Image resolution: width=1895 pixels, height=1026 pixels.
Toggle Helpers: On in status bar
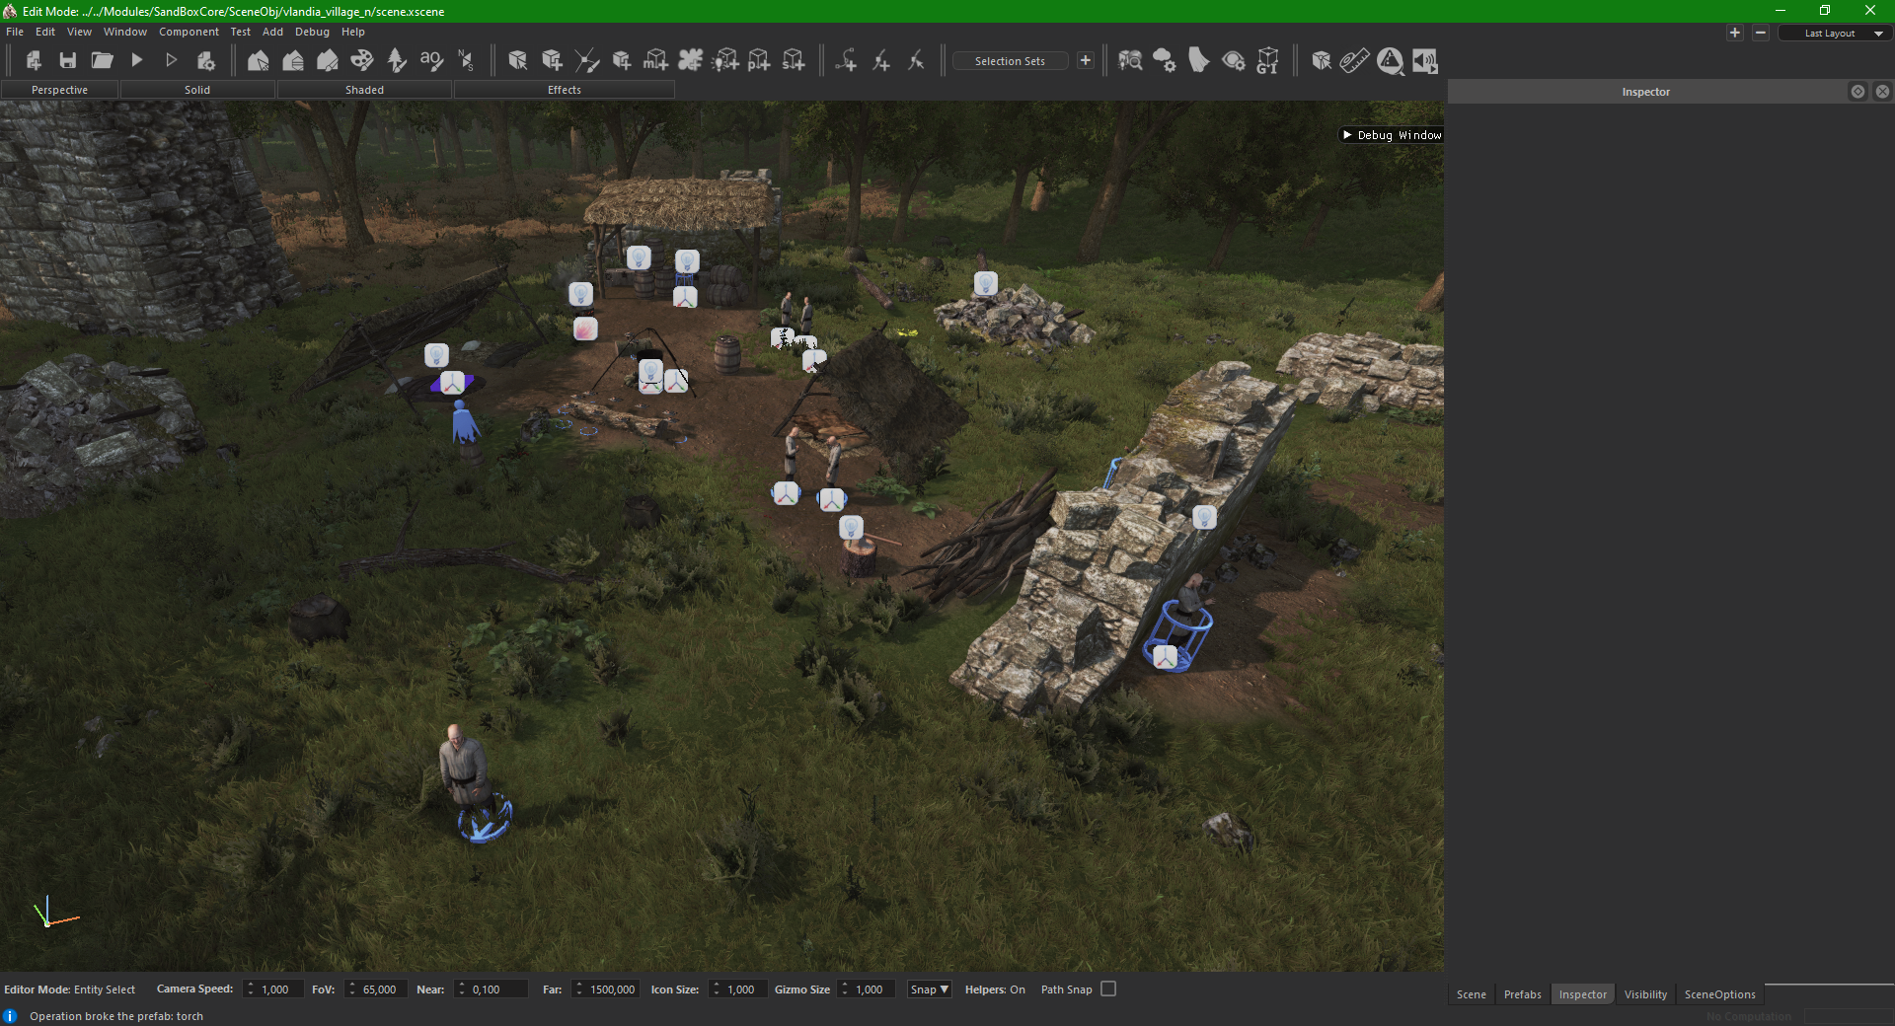tap(995, 989)
